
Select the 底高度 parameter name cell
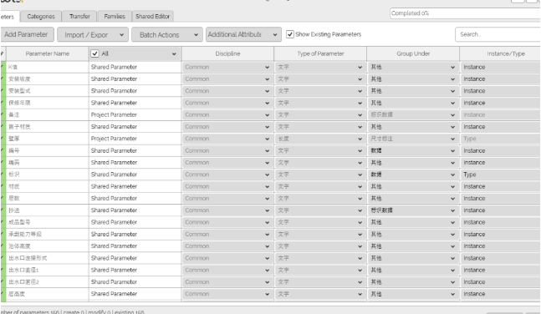[48, 294]
